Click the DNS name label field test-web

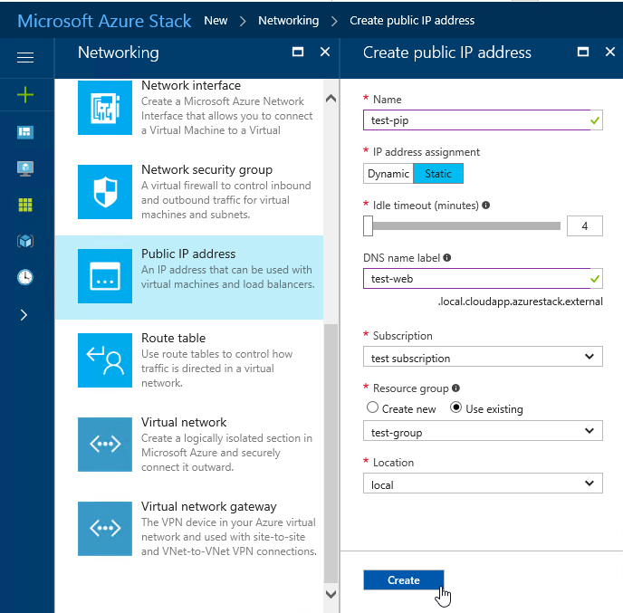coord(483,279)
